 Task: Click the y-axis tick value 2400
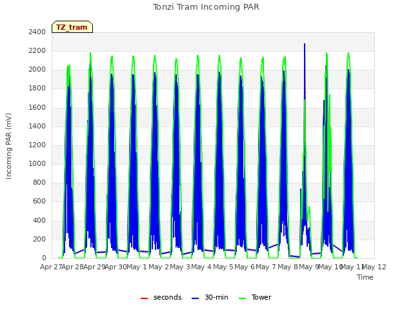click(37, 32)
